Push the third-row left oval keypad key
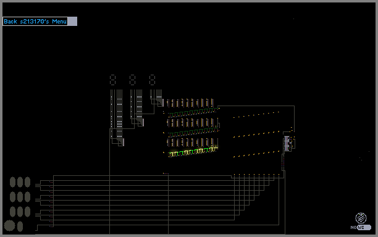378x237 pixels. [12, 212]
